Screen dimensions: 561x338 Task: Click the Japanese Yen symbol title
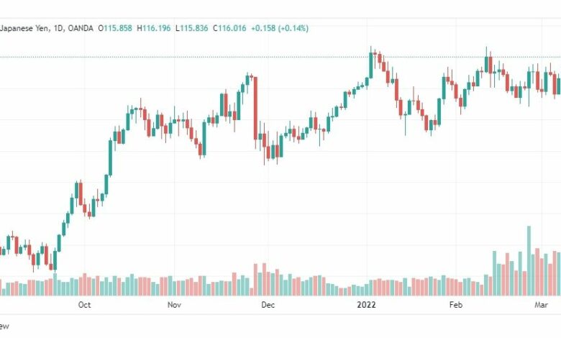click(24, 28)
